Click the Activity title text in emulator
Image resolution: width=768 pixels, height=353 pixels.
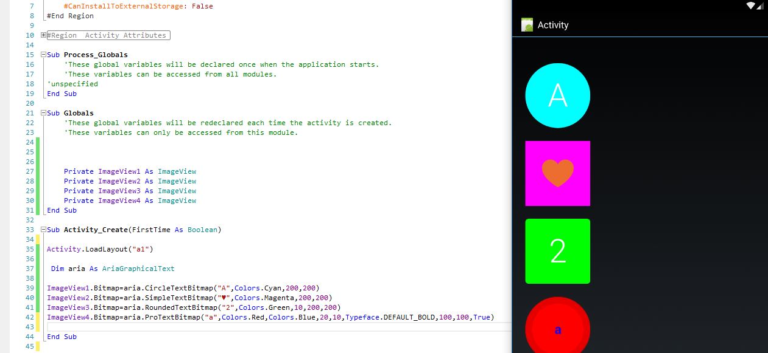[552, 25]
